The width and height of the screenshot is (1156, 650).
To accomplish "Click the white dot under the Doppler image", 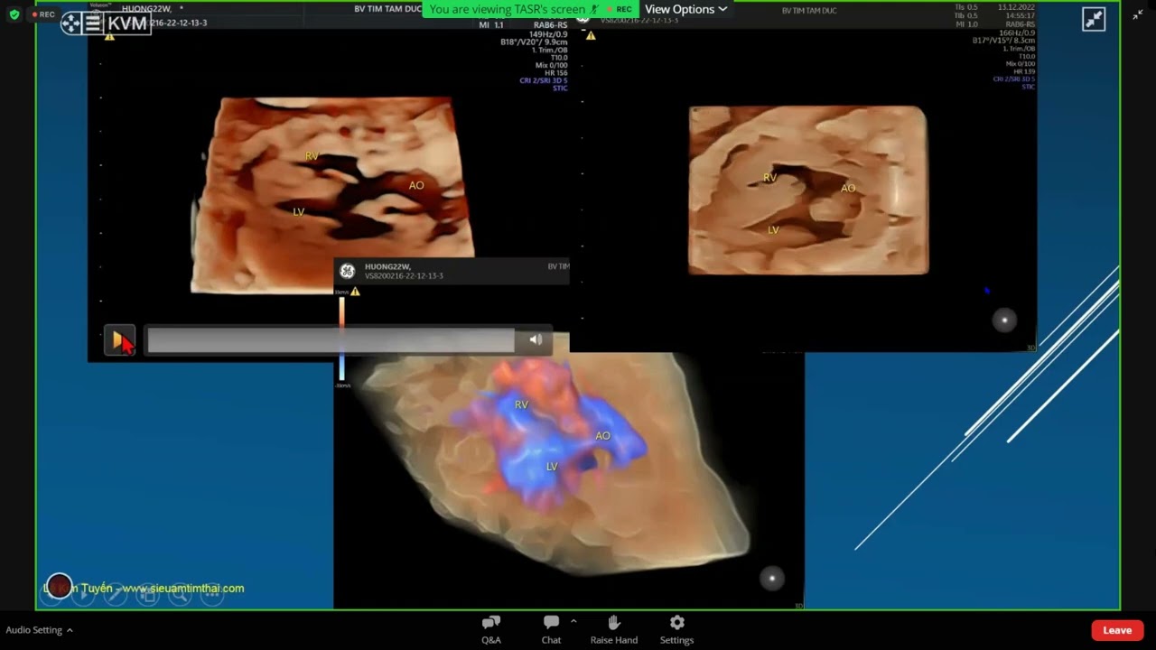I will tap(772, 578).
